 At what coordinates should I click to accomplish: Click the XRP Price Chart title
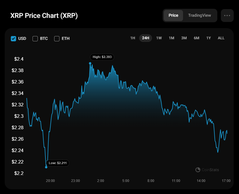point(44,16)
